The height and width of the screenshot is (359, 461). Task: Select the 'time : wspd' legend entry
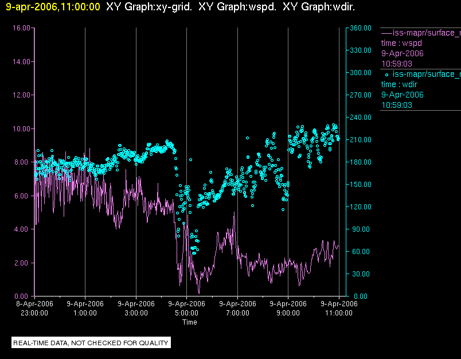click(x=401, y=43)
